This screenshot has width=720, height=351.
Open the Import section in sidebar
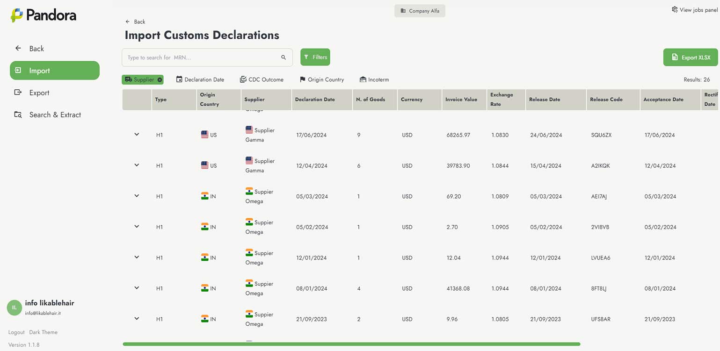coord(54,71)
